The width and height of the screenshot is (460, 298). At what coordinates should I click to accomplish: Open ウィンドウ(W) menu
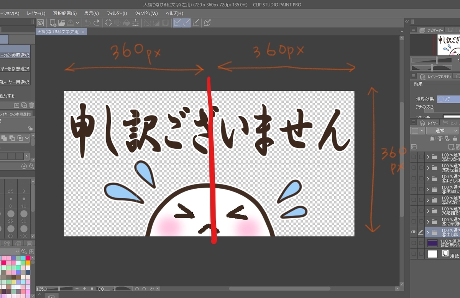tap(146, 13)
